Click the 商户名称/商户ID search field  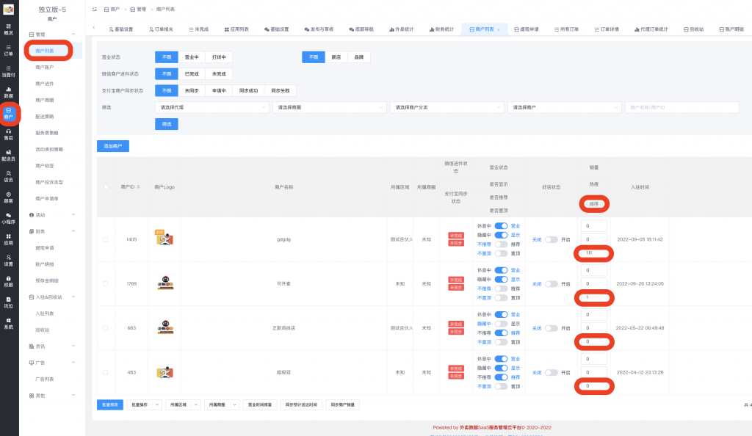pos(681,107)
